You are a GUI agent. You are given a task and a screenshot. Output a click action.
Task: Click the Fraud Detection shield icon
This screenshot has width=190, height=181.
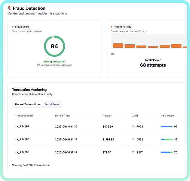[10, 8]
